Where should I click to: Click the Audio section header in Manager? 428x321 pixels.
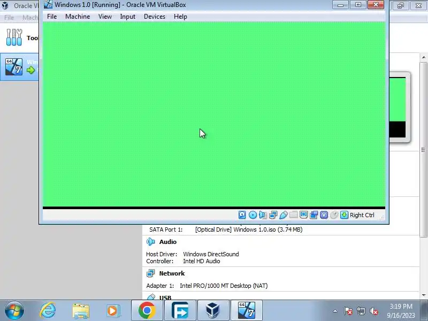click(168, 242)
